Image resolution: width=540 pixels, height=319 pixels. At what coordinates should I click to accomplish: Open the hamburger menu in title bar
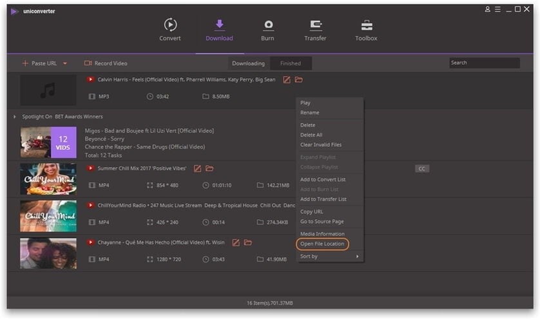497,9
